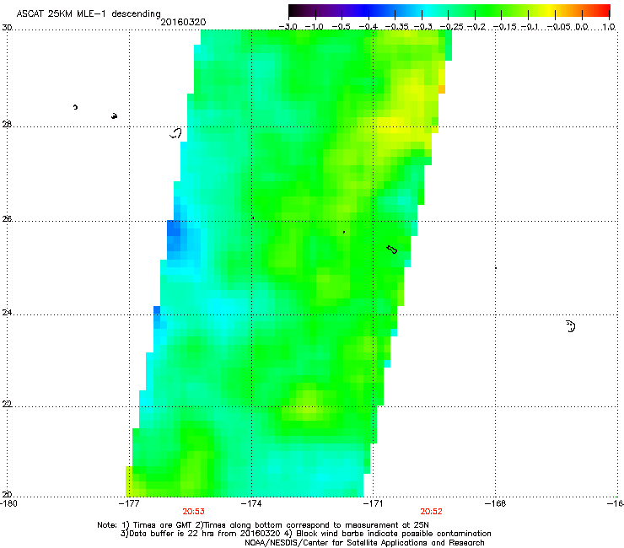Viewport: 624px width, 548px height.
Task: Click the -3.0 color bar label
Action: click(x=288, y=27)
